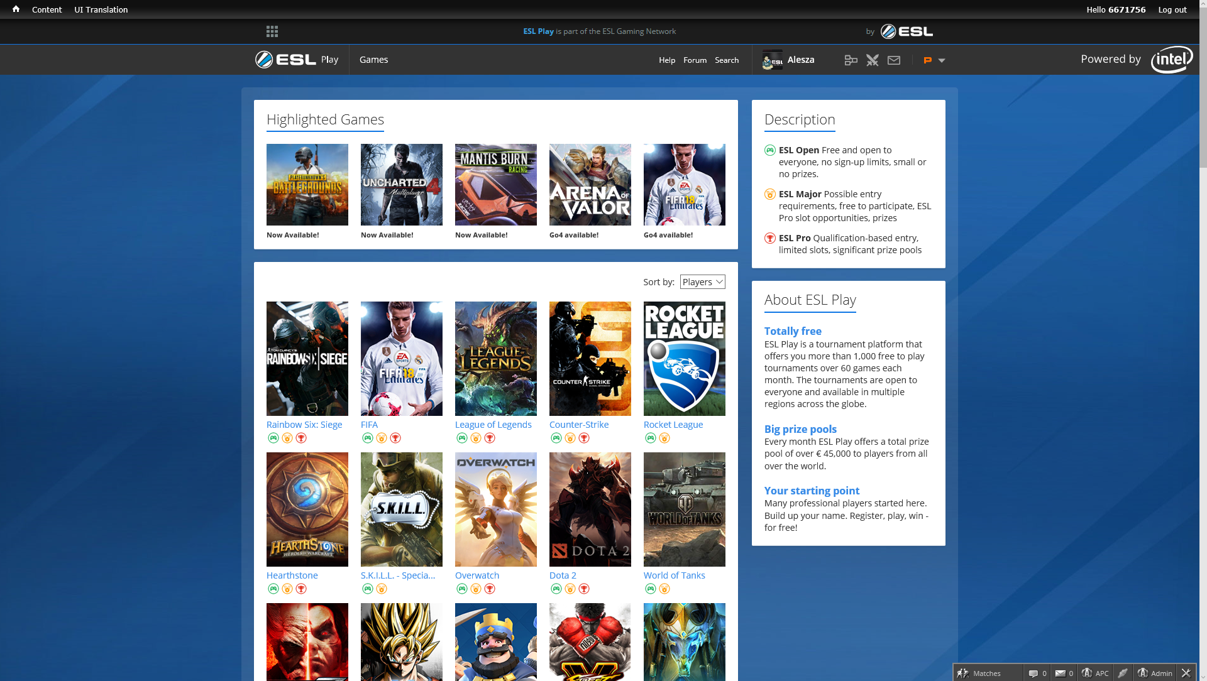This screenshot has height=681, width=1207.
Task: Click the home icon in the admin bar
Action: click(16, 9)
